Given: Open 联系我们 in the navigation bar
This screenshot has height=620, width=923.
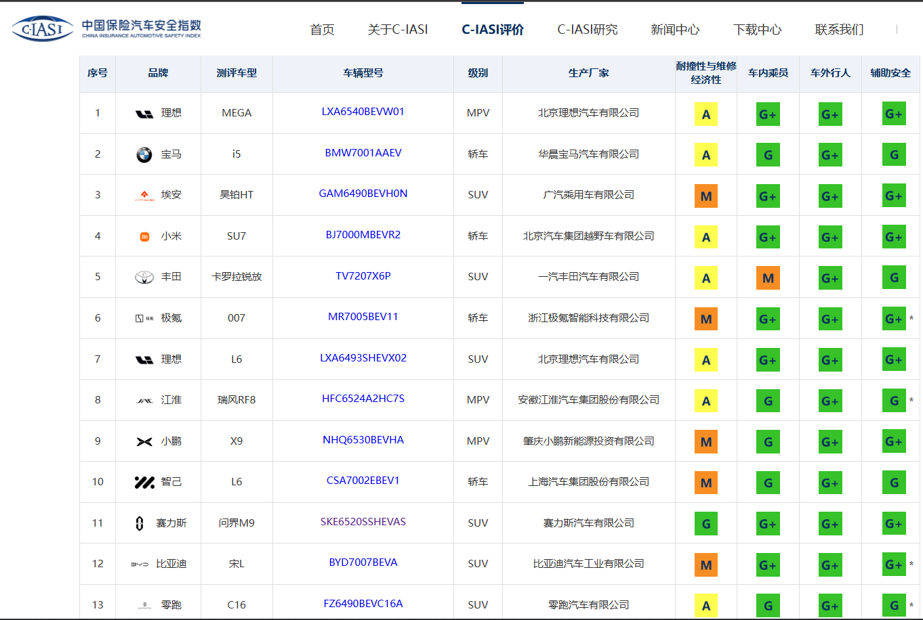Looking at the screenshot, I should click(x=839, y=30).
